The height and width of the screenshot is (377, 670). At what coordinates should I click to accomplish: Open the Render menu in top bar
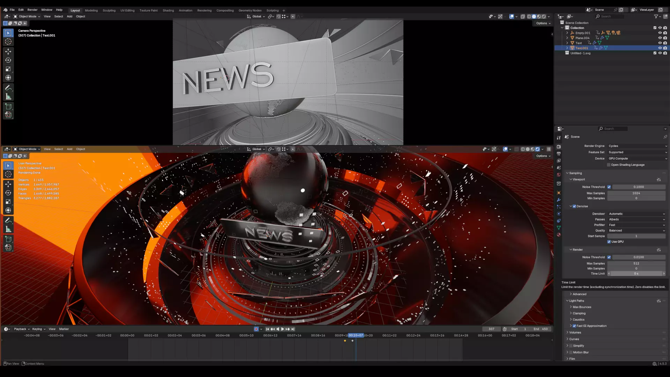pos(32,10)
